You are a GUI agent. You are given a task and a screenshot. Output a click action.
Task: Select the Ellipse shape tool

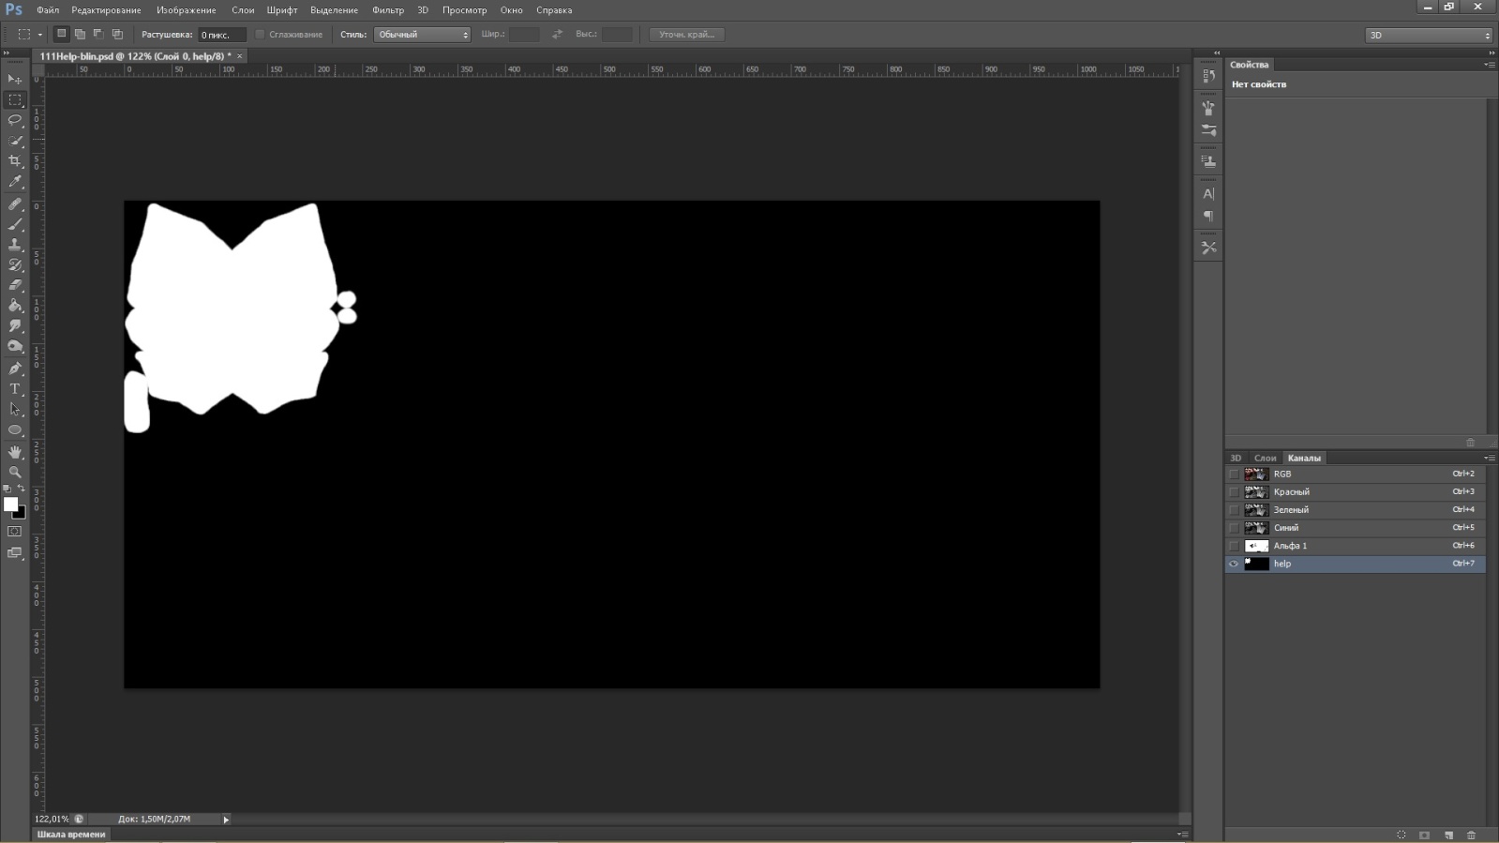point(15,430)
